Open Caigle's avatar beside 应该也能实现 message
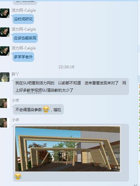 [5, 32]
